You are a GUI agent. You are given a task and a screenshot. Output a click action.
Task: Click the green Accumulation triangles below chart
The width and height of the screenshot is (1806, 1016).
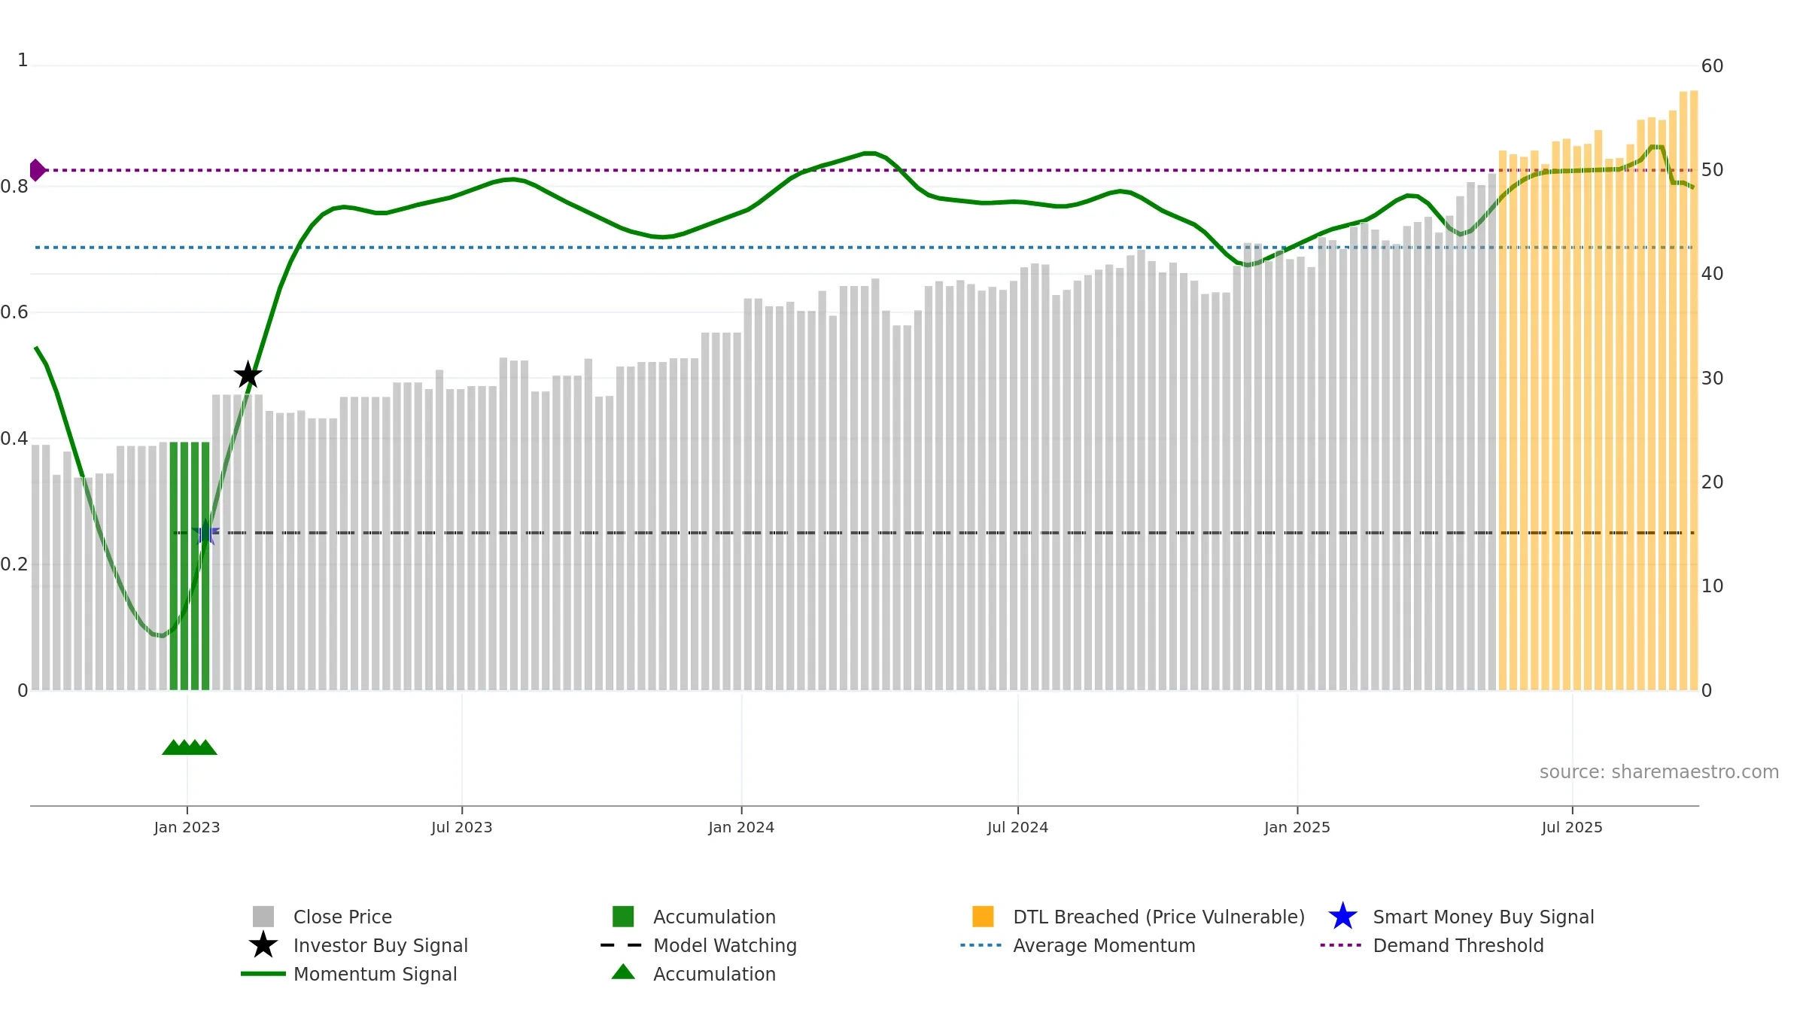(x=190, y=747)
